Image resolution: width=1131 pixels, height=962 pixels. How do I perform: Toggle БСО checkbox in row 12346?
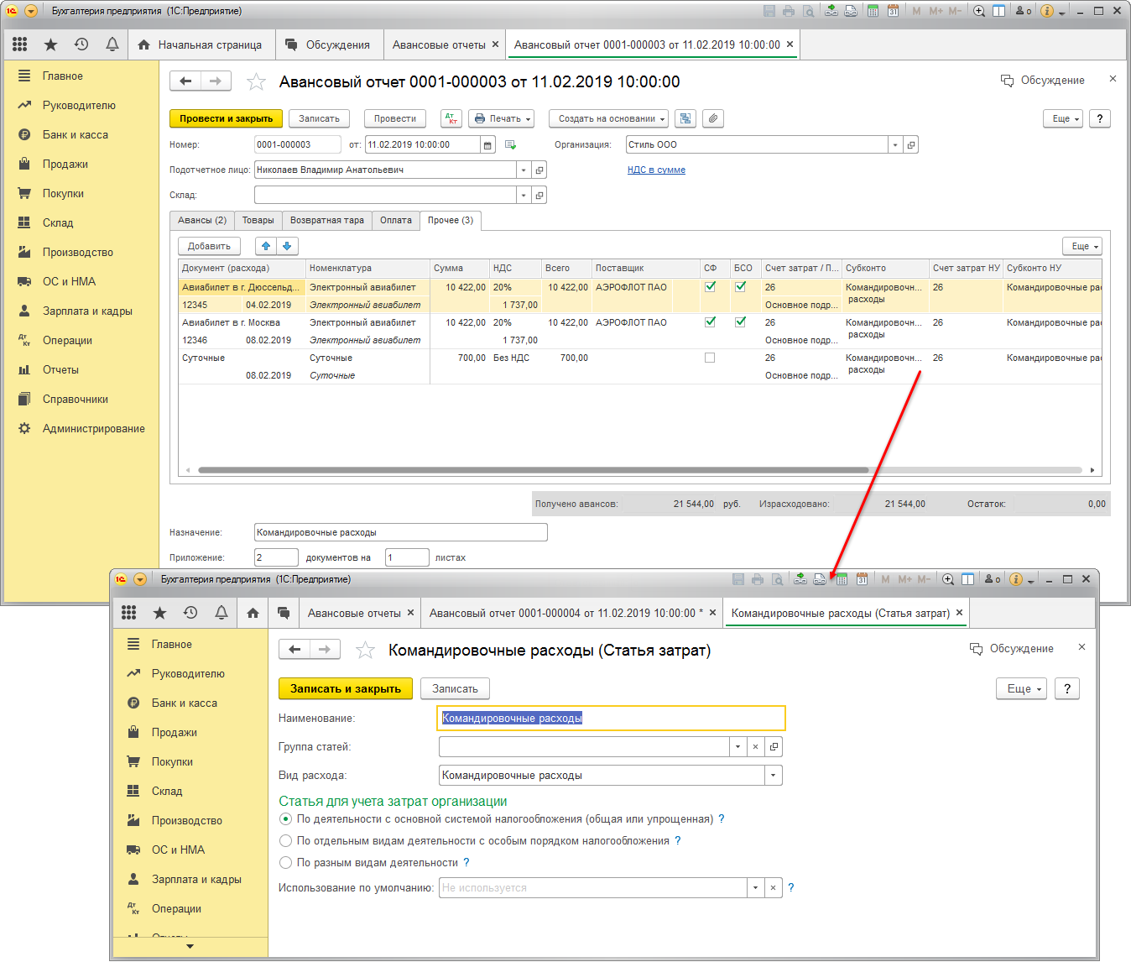pos(740,322)
